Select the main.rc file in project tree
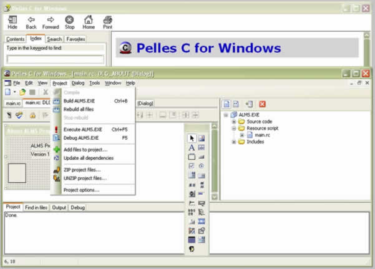The width and height of the screenshot is (375, 269). point(262,135)
